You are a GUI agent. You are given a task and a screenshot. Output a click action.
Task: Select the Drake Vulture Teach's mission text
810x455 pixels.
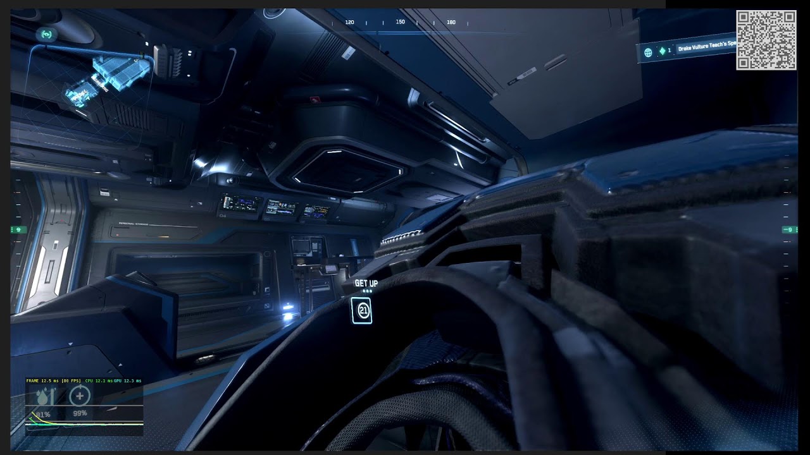pos(707,46)
